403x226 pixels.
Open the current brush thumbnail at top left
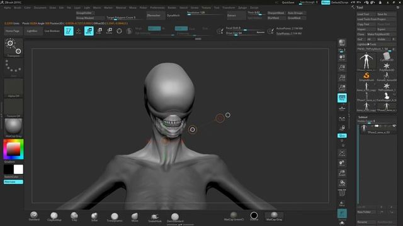[x=13, y=48]
